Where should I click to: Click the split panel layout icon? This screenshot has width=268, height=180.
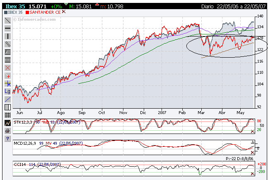[7, 107]
